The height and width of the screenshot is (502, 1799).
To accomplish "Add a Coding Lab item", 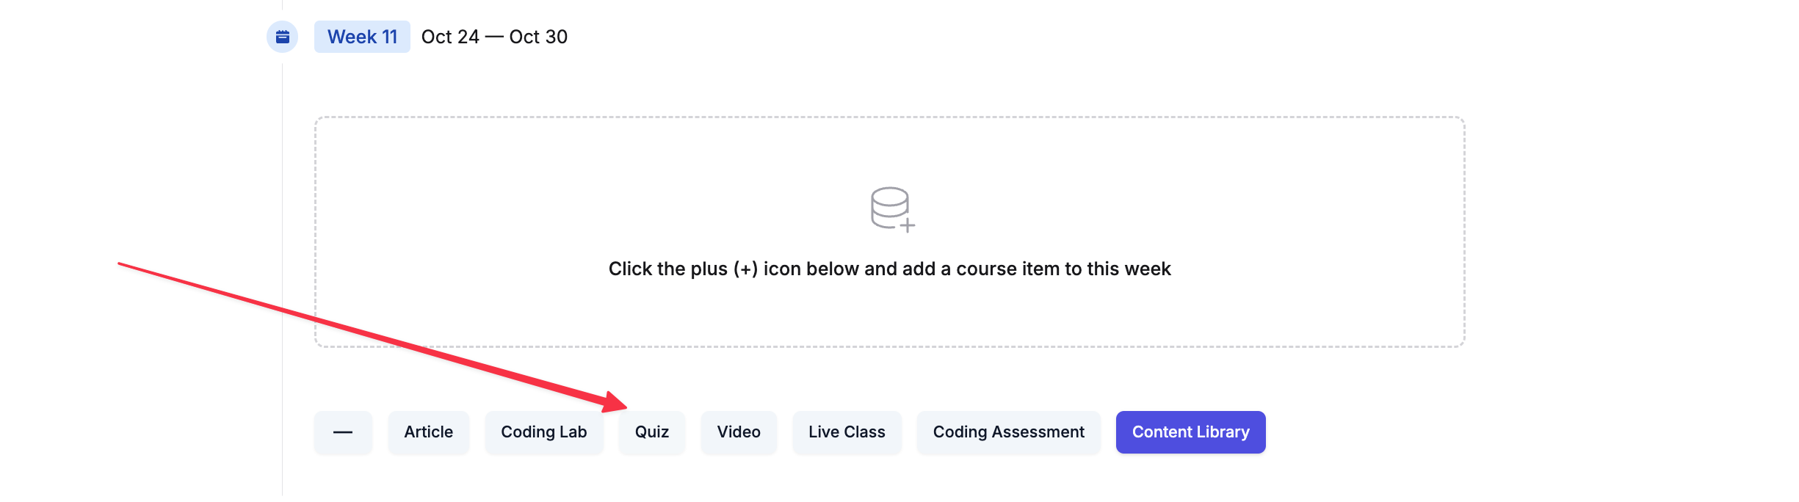I will point(543,432).
